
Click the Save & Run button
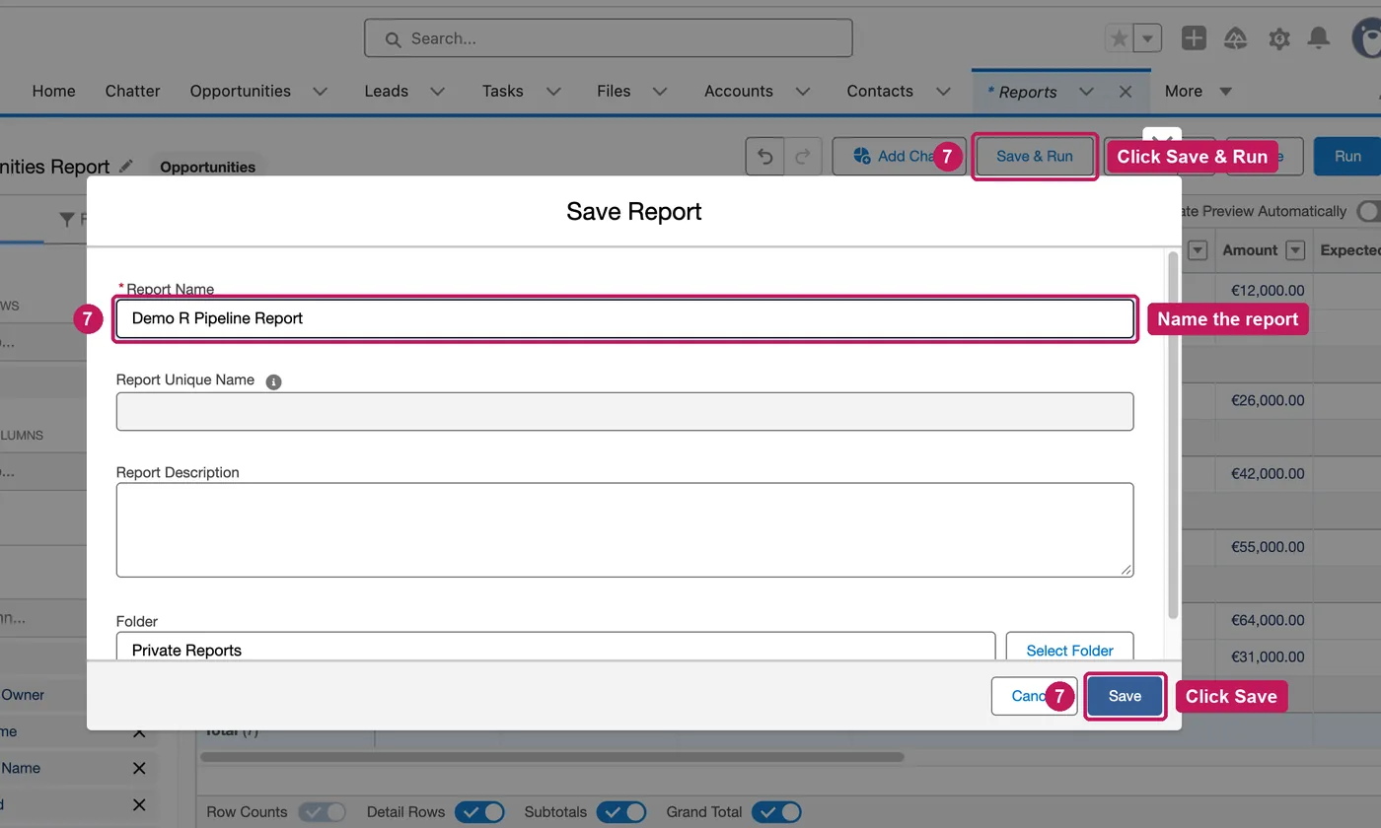pos(1035,156)
